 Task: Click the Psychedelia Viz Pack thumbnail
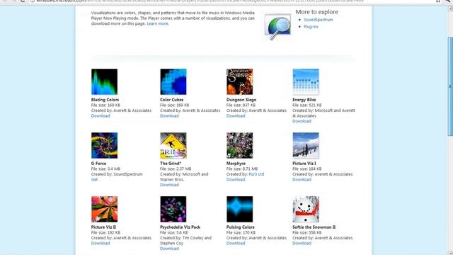point(173,209)
